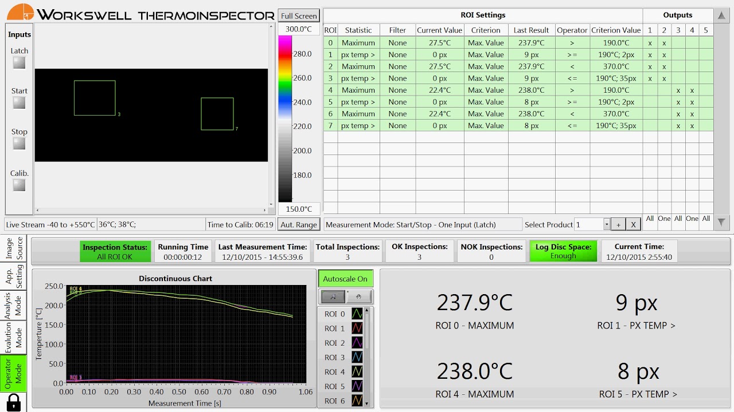Click the Latch input indicator button

pos(19,63)
